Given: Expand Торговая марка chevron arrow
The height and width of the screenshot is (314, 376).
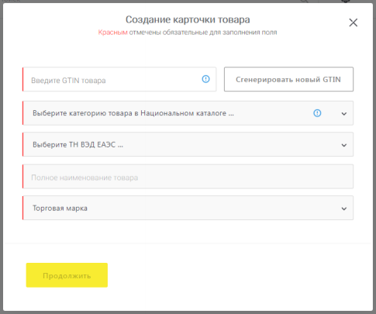Looking at the screenshot, I should pos(344,209).
